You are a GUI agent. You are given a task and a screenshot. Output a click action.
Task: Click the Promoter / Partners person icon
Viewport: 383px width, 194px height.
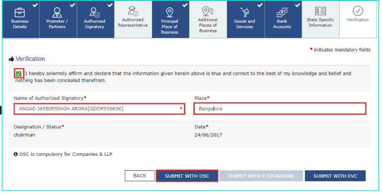[57, 12]
